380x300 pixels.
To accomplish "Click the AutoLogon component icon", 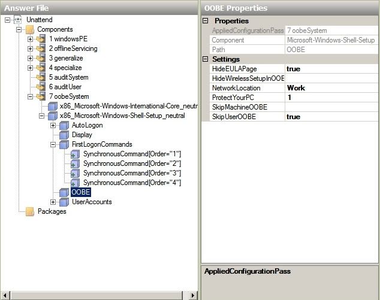I will coord(64,125).
